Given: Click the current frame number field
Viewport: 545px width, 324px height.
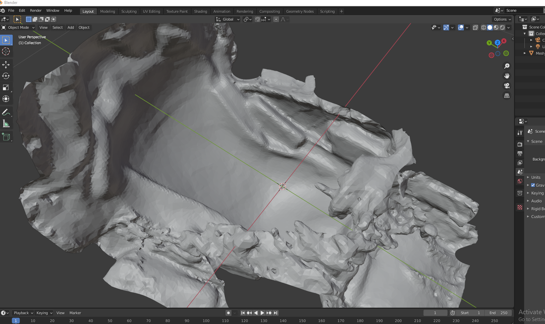Looking at the screenshot, I should tap(435, 313).
